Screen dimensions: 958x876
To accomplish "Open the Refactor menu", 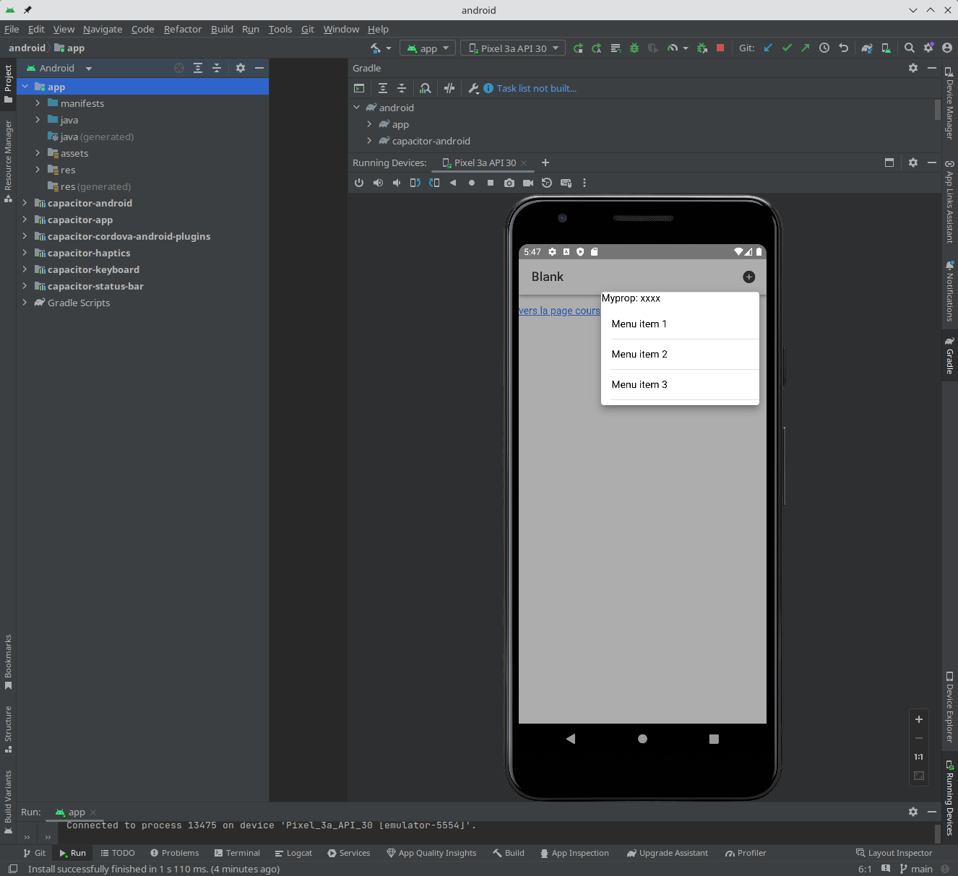I will [x=182, y=29].
